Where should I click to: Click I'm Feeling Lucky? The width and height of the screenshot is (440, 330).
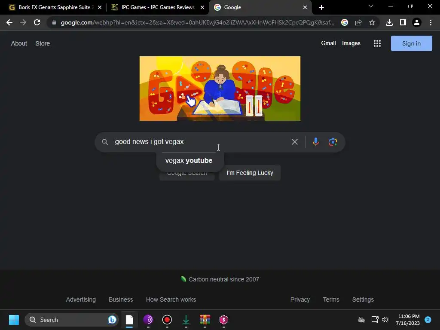click(250, 173)
